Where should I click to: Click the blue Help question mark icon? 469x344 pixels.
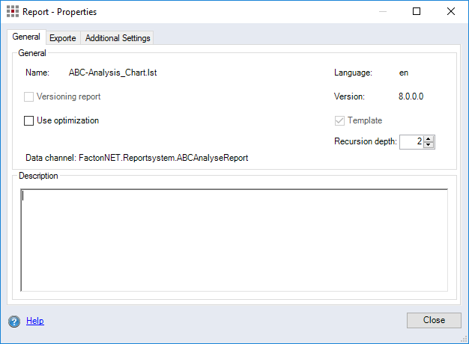pos(14,322)
